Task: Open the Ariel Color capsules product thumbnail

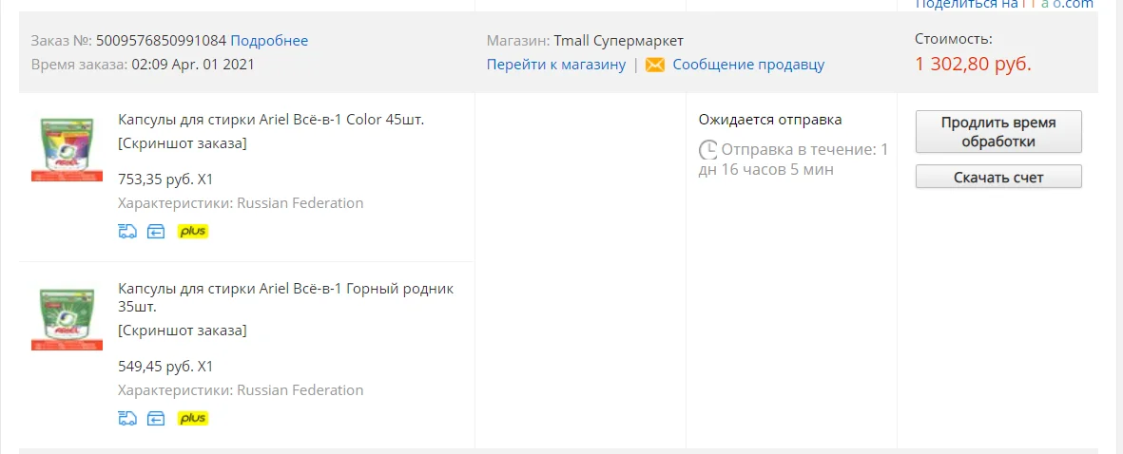Action: pyautogui.click(x=67, y=148)
